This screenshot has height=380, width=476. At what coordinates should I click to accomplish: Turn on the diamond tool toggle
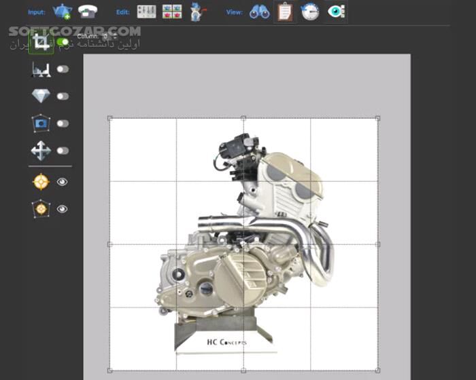pos(63,96)
